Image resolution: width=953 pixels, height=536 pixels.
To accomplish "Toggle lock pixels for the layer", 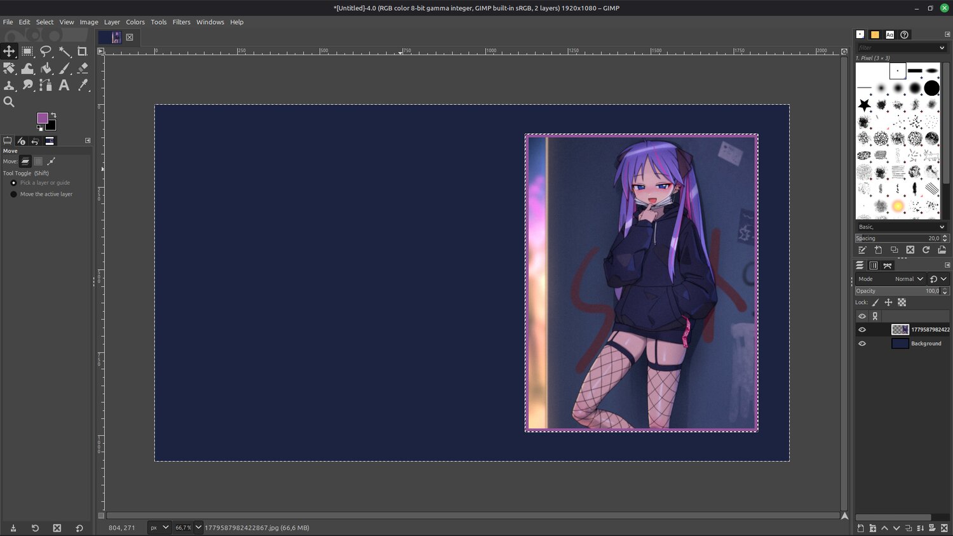I will click(875, 302).
